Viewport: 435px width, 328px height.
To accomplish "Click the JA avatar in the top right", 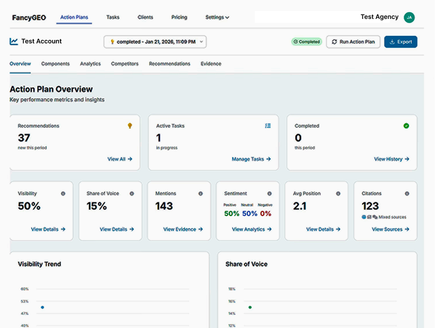I will click(409, 17).
